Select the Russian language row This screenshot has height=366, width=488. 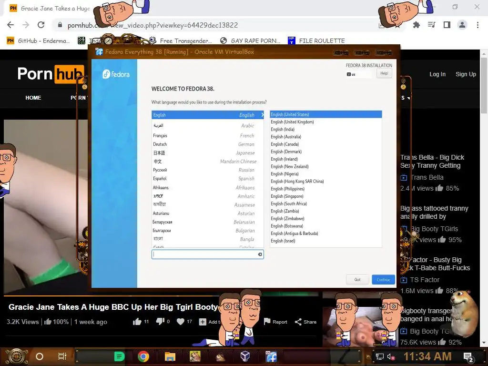point(208,170)
